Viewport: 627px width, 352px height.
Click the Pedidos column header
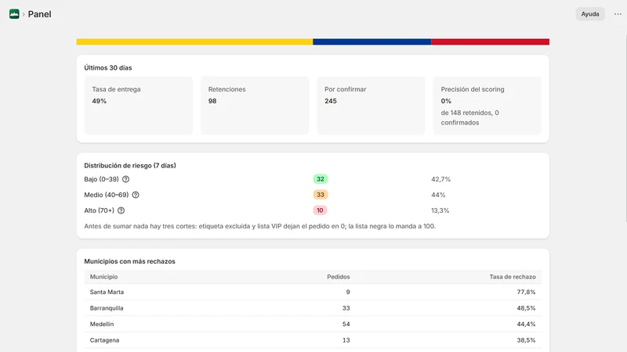click(339, 277)
